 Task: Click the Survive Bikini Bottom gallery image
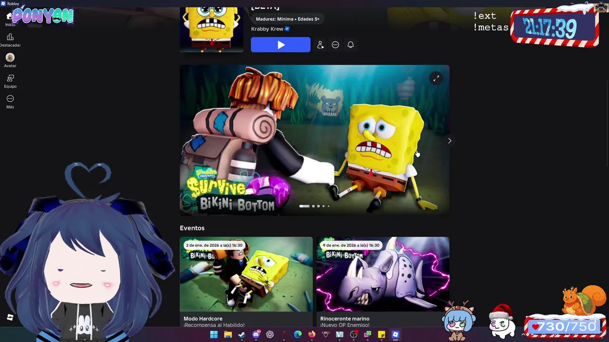coord(314,140)
